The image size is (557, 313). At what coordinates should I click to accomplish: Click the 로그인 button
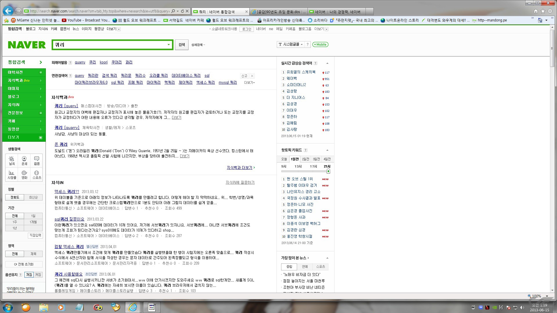[x=247, y=29]
